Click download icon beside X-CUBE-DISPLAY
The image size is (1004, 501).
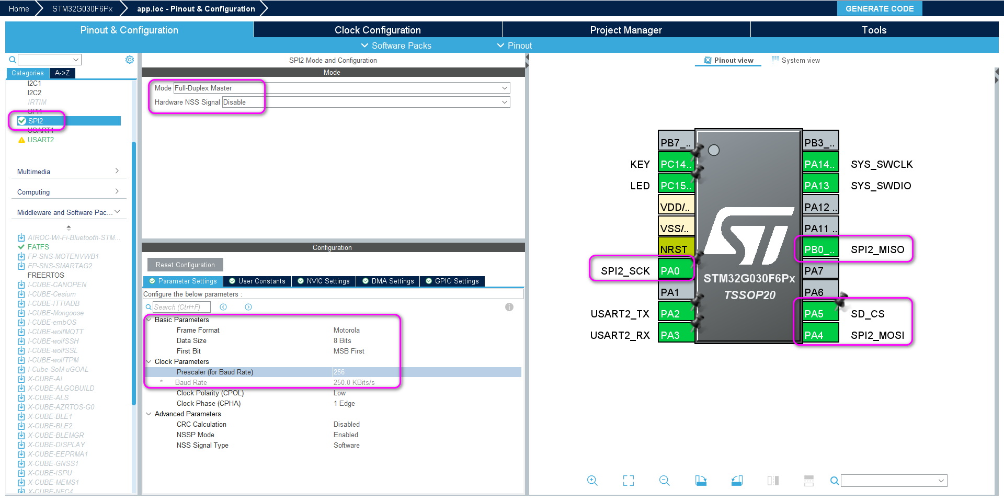pos(21,445)
